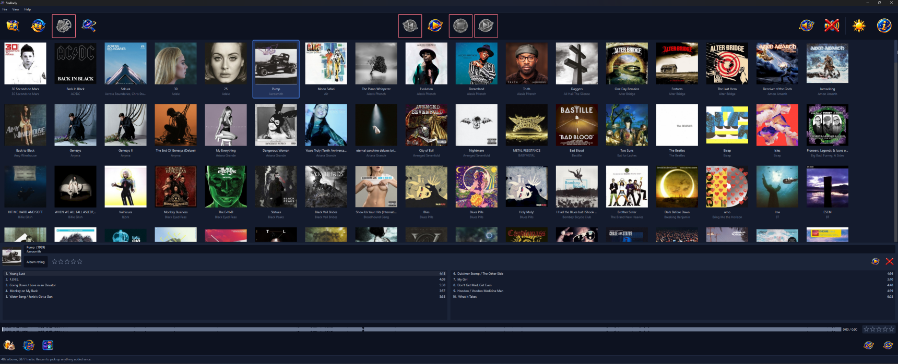Screen dimensions: 898x364
Task: Select The Beatles white album cover
Action: (677, 125)
